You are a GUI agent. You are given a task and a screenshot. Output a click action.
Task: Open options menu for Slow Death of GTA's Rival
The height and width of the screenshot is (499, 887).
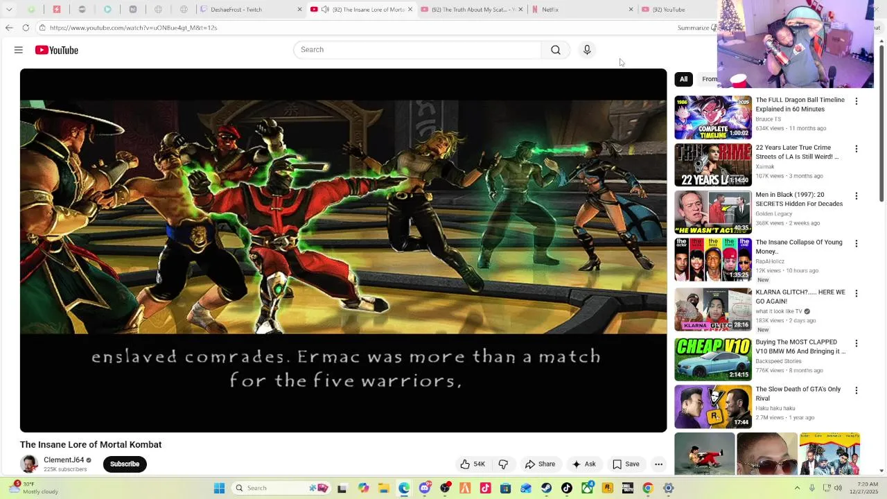click(x=857, y=391)
